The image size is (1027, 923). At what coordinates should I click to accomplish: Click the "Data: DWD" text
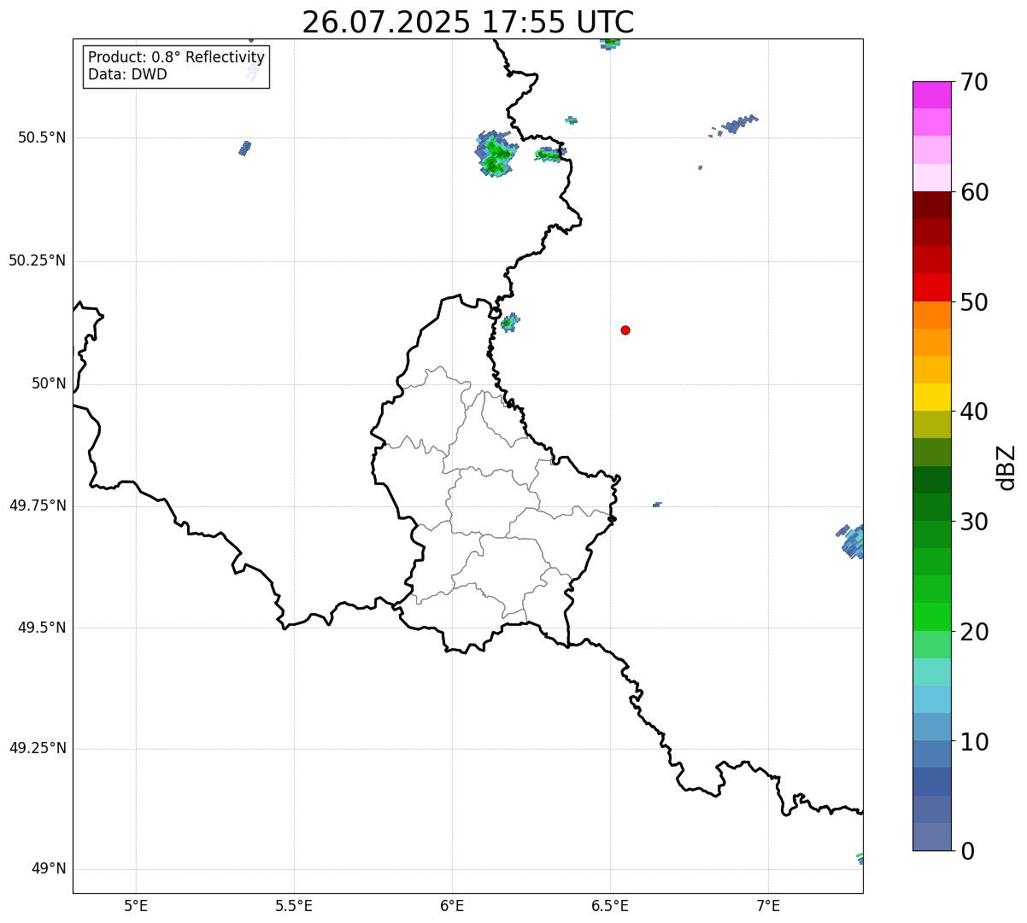pos(127,74)
